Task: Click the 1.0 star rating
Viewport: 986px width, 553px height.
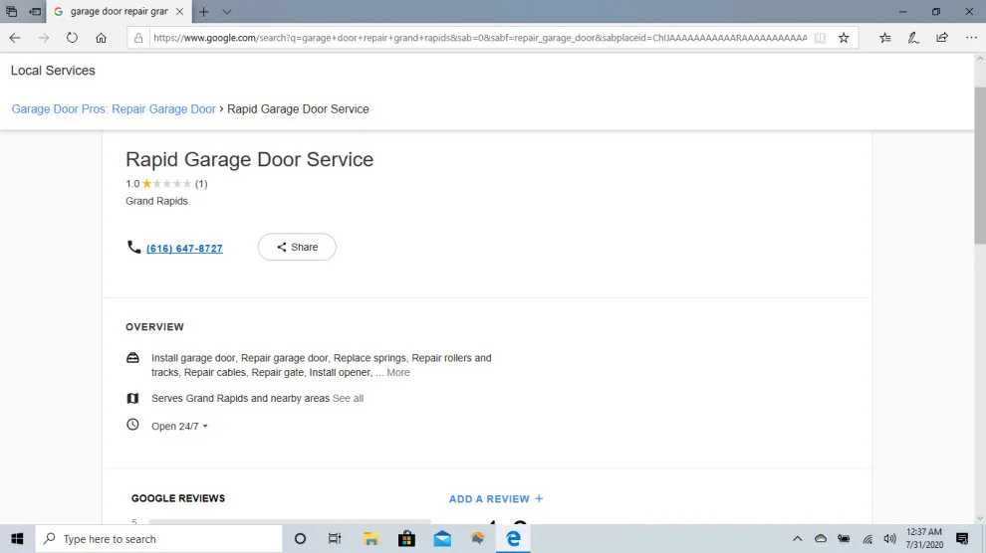Action: click(x=166, y=184)
